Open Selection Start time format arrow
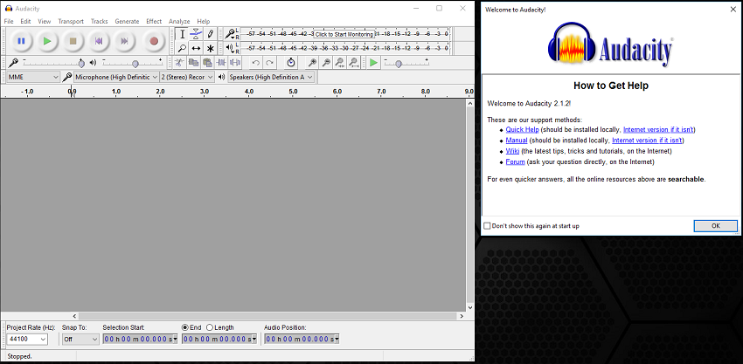This screenshot has height=364, width=743. [175, 339]
